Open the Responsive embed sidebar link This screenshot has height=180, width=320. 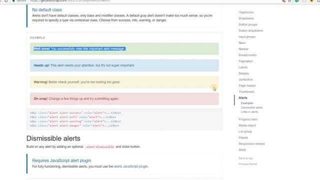point(251,144)
